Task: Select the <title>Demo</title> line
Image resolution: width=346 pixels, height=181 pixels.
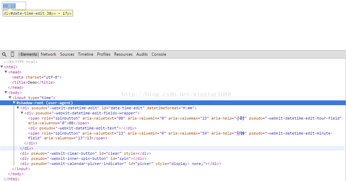Action: pyautogui.click(x=34, y=82)
